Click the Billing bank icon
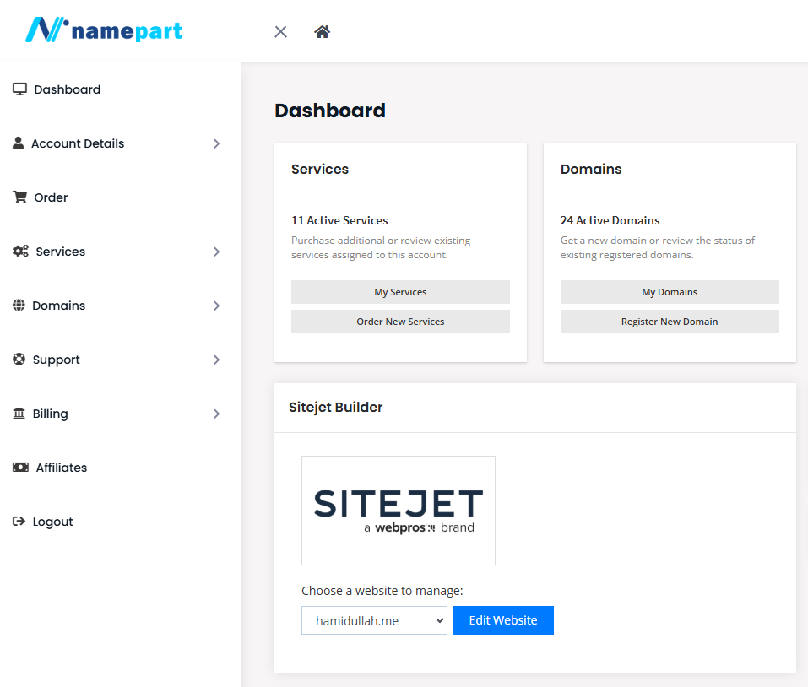 [19, 413]
